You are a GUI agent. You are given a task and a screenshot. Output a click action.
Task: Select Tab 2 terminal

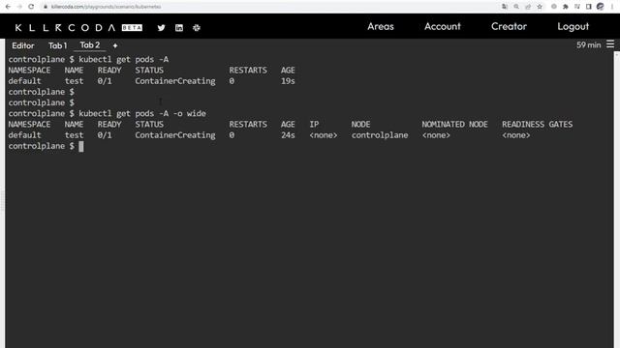pos(90,45)
